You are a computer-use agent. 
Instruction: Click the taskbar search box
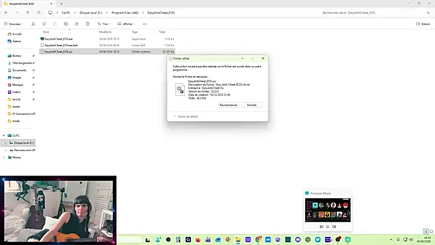tap(130, 240)
